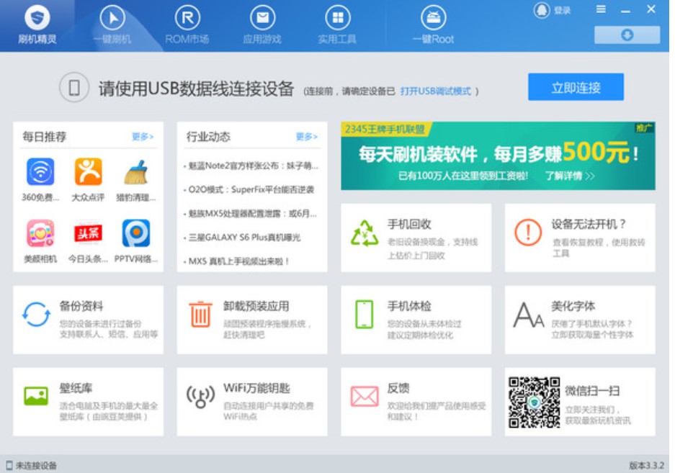The image size is (675, 473).
Task: Click the 卸载预装应用 trash icon
Action: tap(200, 315)
